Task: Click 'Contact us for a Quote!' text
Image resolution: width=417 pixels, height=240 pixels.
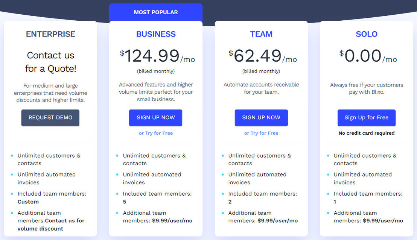Action: (50, 62)
